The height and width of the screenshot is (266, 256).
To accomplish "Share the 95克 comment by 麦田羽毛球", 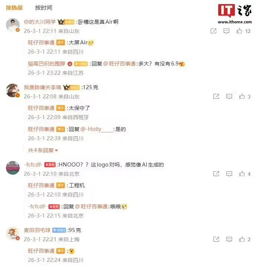I will [216, 239].
